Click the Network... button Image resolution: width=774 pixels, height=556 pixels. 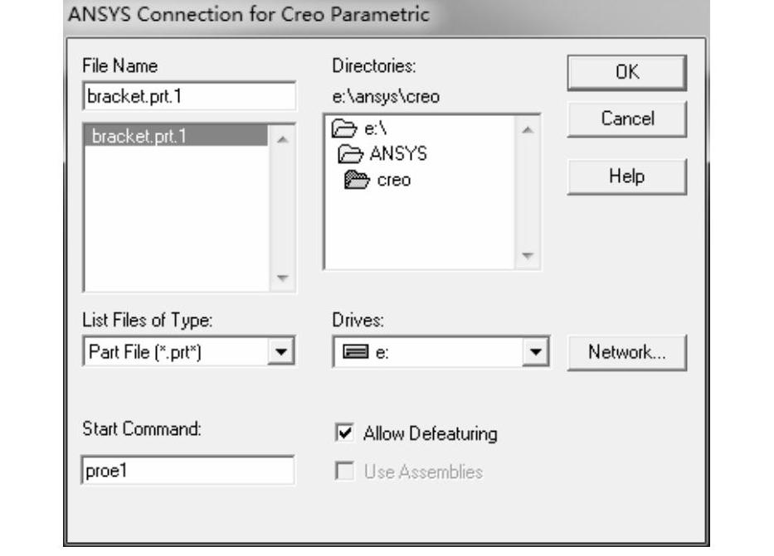click(x=626, y=351)
